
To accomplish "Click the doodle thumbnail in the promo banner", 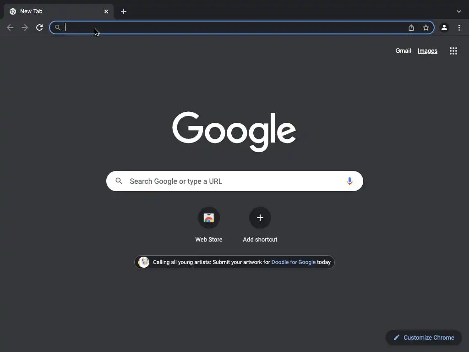I will tap(143, 262).
